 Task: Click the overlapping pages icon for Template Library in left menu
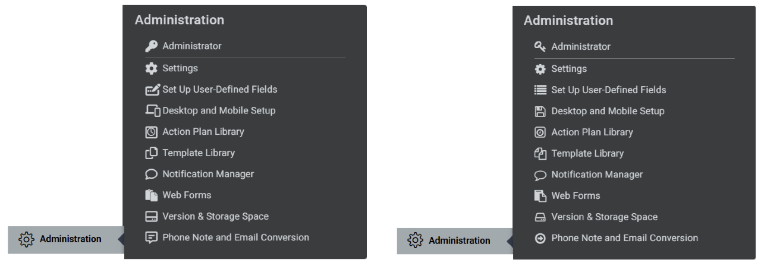(152, 153)
